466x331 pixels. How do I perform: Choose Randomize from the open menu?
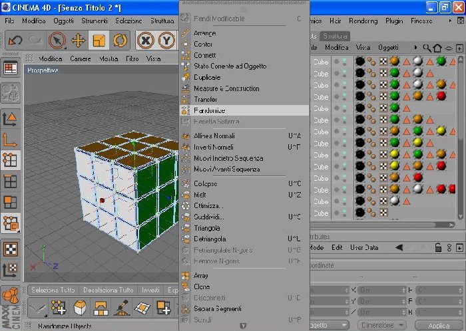point(244,110)
